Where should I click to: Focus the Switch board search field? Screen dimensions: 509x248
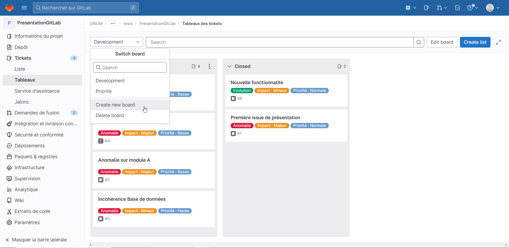click(x=130, y=67)
